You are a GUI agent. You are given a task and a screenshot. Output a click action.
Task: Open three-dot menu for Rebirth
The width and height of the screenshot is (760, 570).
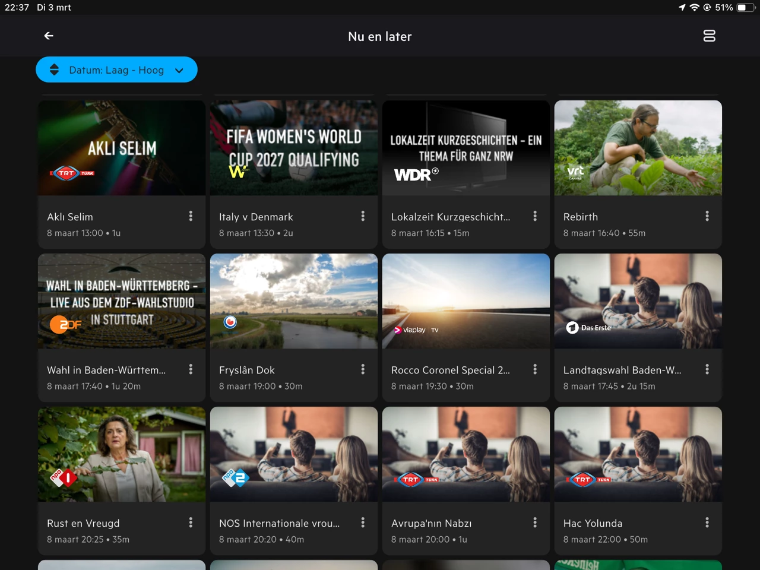click(707, 216)
